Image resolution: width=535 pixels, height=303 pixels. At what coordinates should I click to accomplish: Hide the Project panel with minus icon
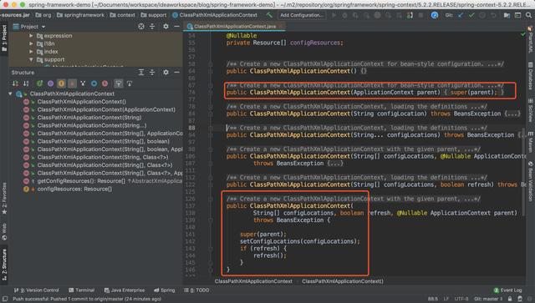[x=176, y=26]
